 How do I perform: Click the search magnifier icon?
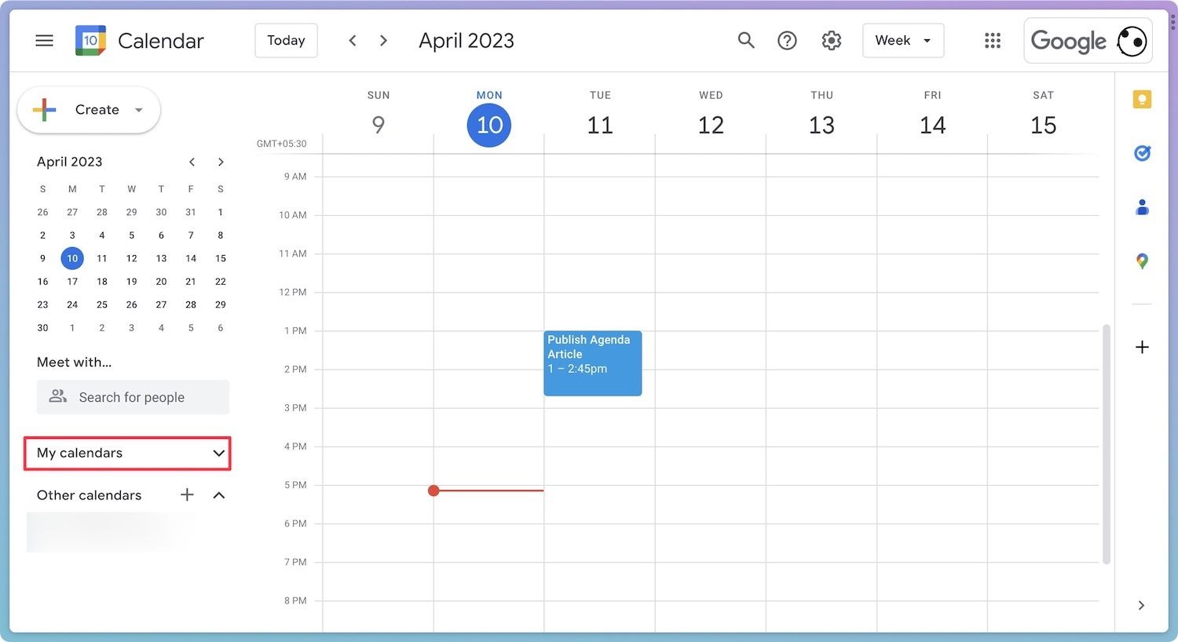(745, 41)
